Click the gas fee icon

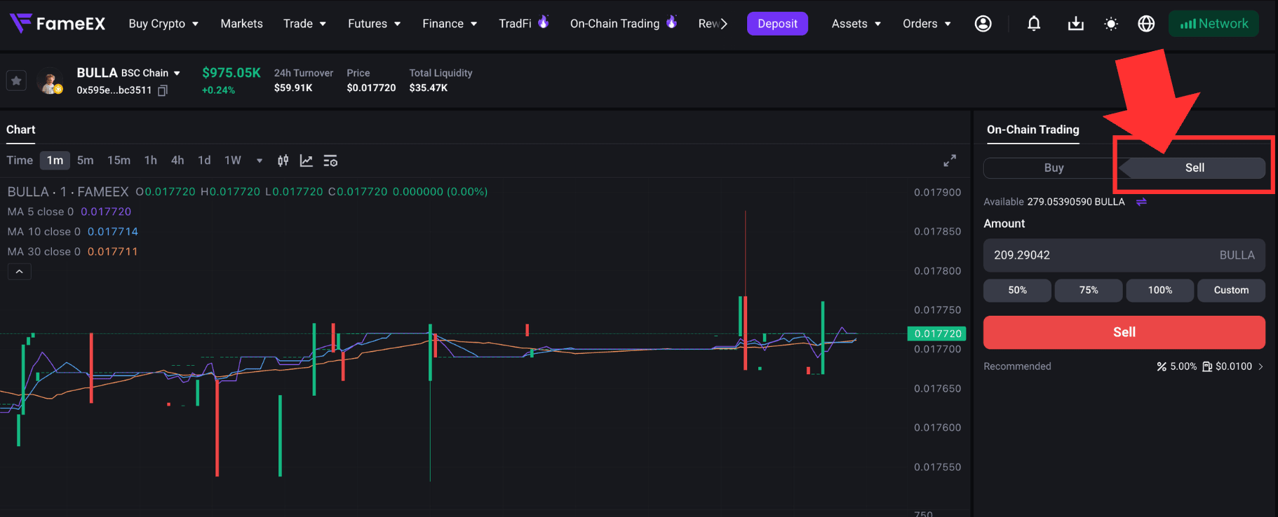(1207, 366)
